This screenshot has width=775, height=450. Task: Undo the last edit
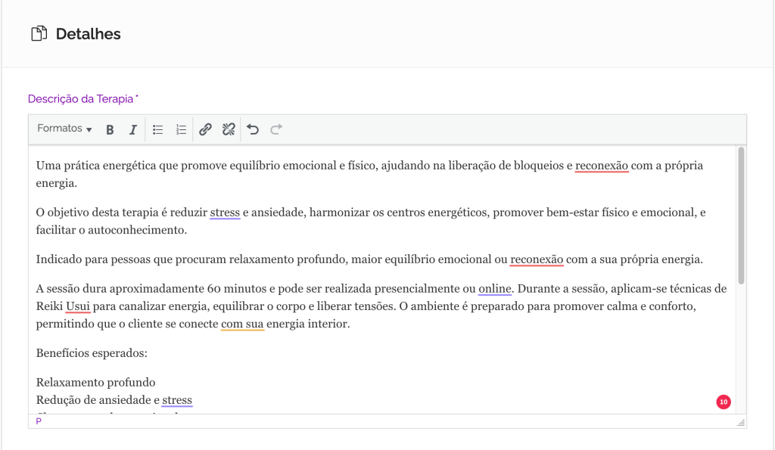253,129
